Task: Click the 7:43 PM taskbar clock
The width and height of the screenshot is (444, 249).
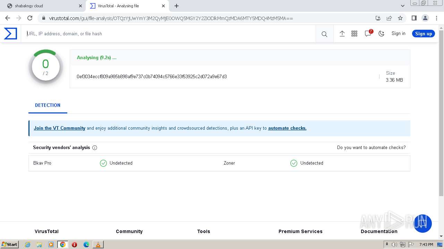Action: [426, 245]
